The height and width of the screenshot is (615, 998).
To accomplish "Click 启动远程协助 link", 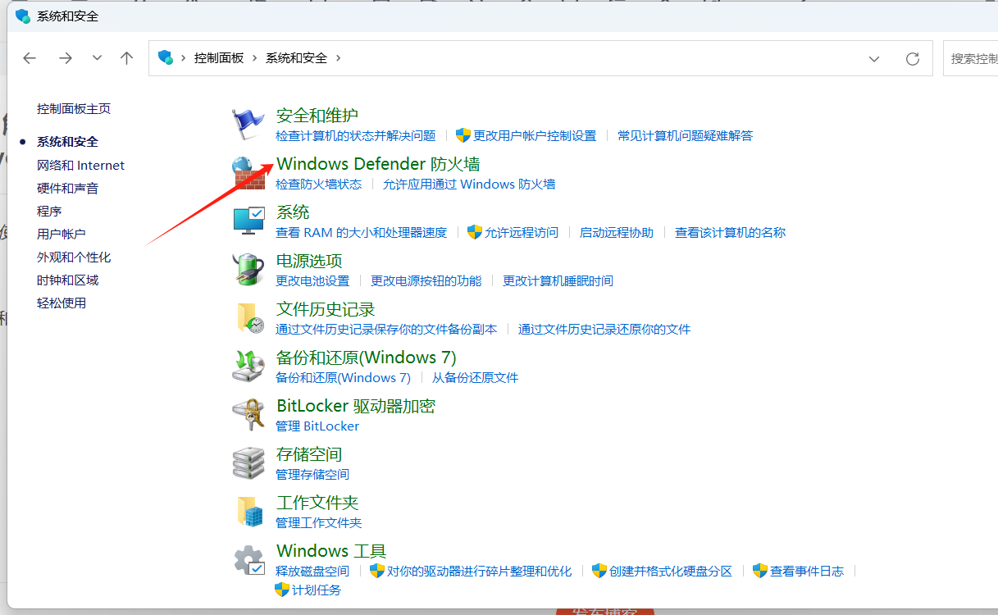I will point(617,232).
